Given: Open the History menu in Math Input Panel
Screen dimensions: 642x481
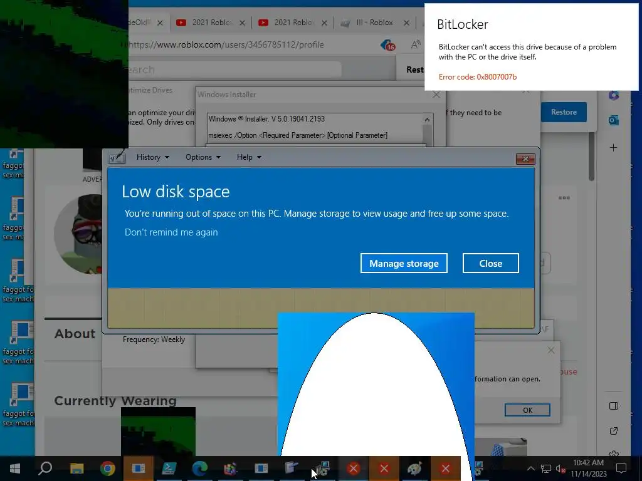Looking at the screenshot, I should coord(153,157).
